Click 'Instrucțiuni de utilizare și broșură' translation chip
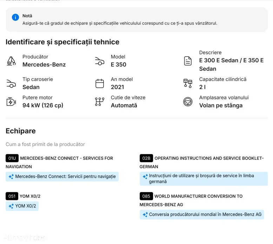The width and height of the screenshot is (273, 244). click(x=204, y=179)
